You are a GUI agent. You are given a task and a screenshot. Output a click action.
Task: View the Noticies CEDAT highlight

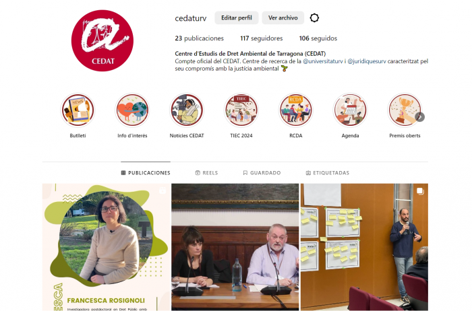click(187, 110)
